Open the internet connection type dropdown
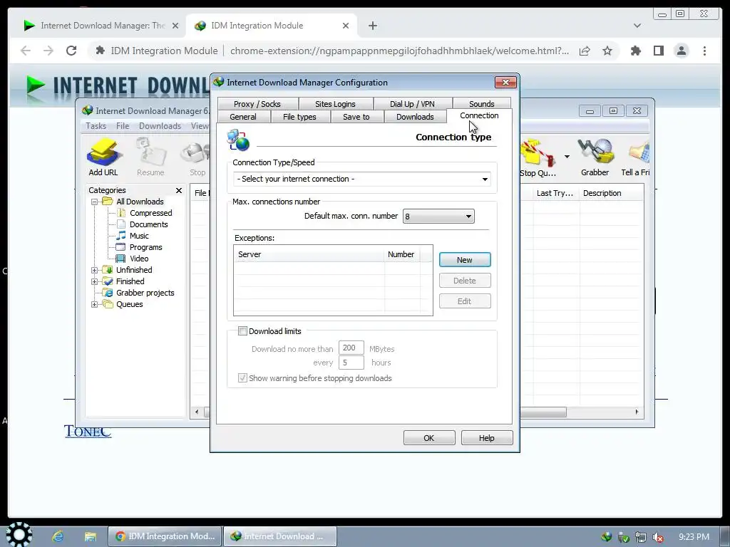730x547 pixels. pos(362,179)
